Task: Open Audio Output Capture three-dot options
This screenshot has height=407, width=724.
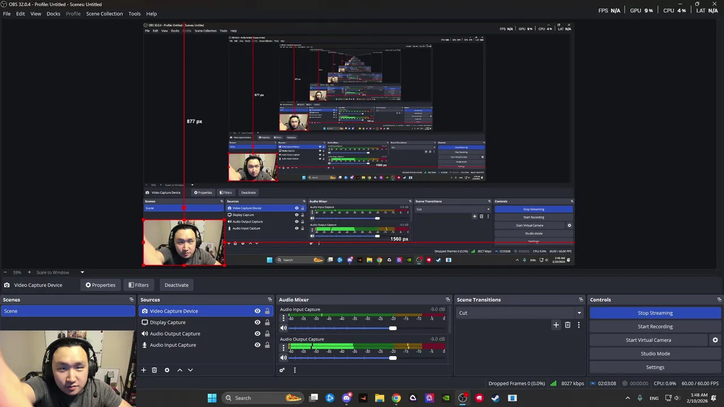Action: (x=284, y=348)
